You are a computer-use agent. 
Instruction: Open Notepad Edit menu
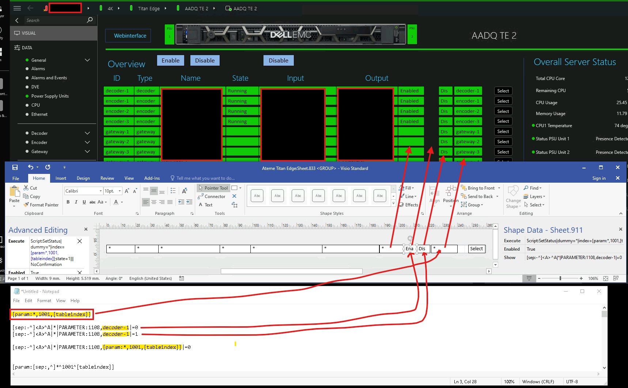[29, 301]
